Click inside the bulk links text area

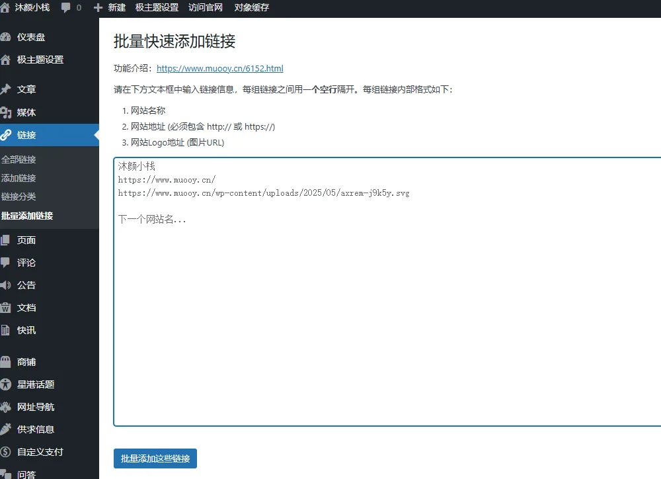(x=387, y=318)
